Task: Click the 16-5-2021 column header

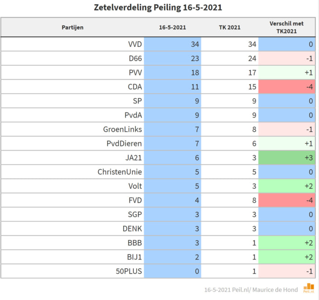Action: click(172, 27)
